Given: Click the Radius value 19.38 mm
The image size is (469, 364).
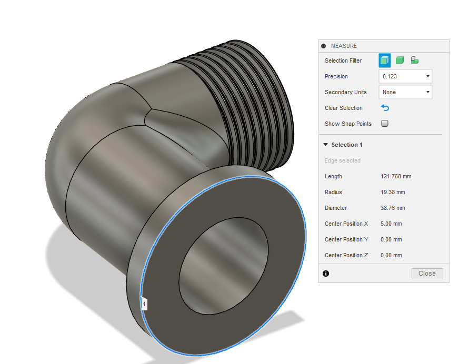Looking at the screenshot, I should [x=393, y=192].
